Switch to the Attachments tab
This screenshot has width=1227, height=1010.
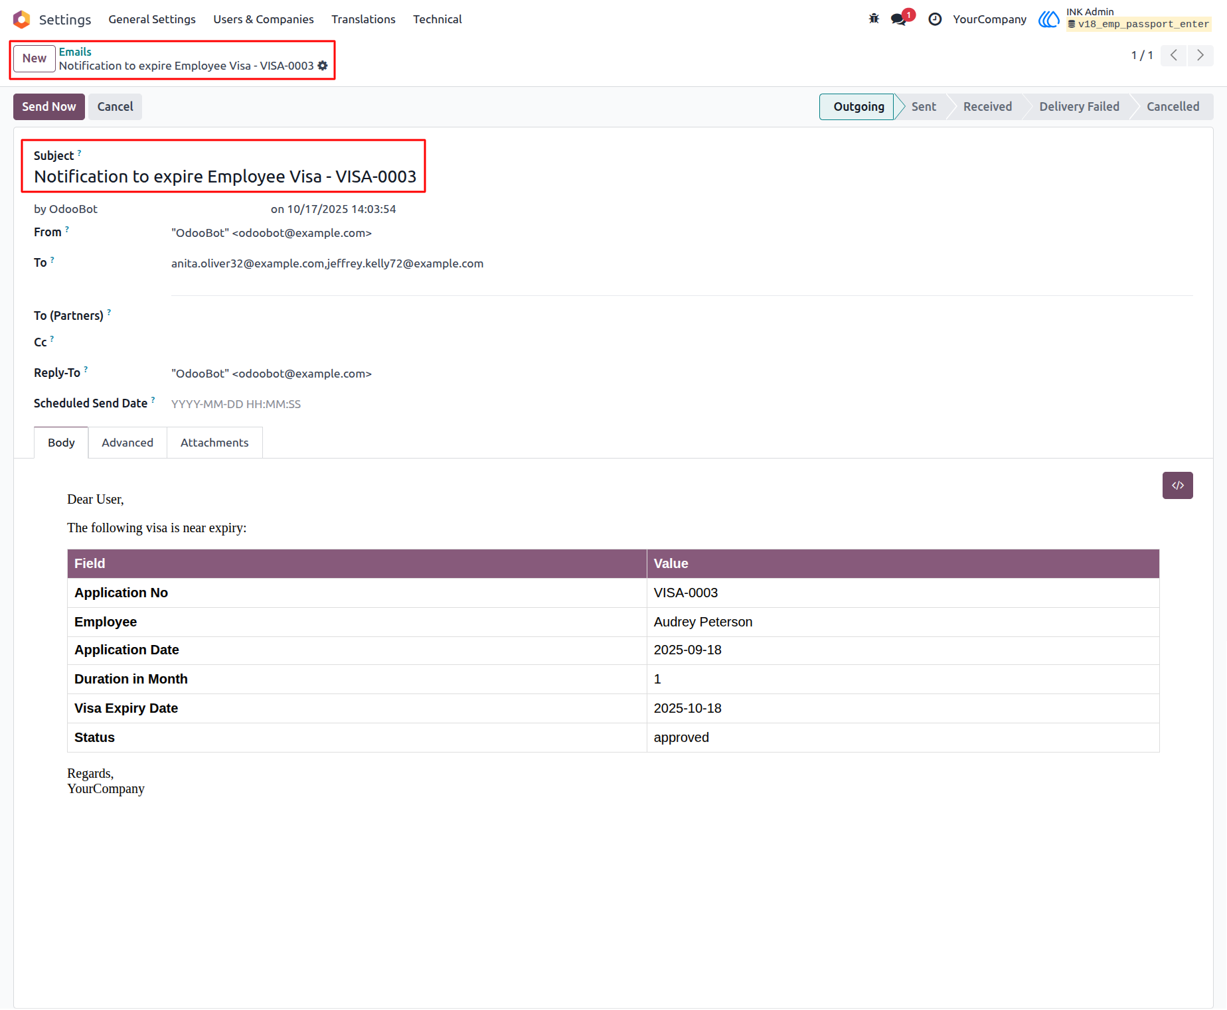pos(214,443)
